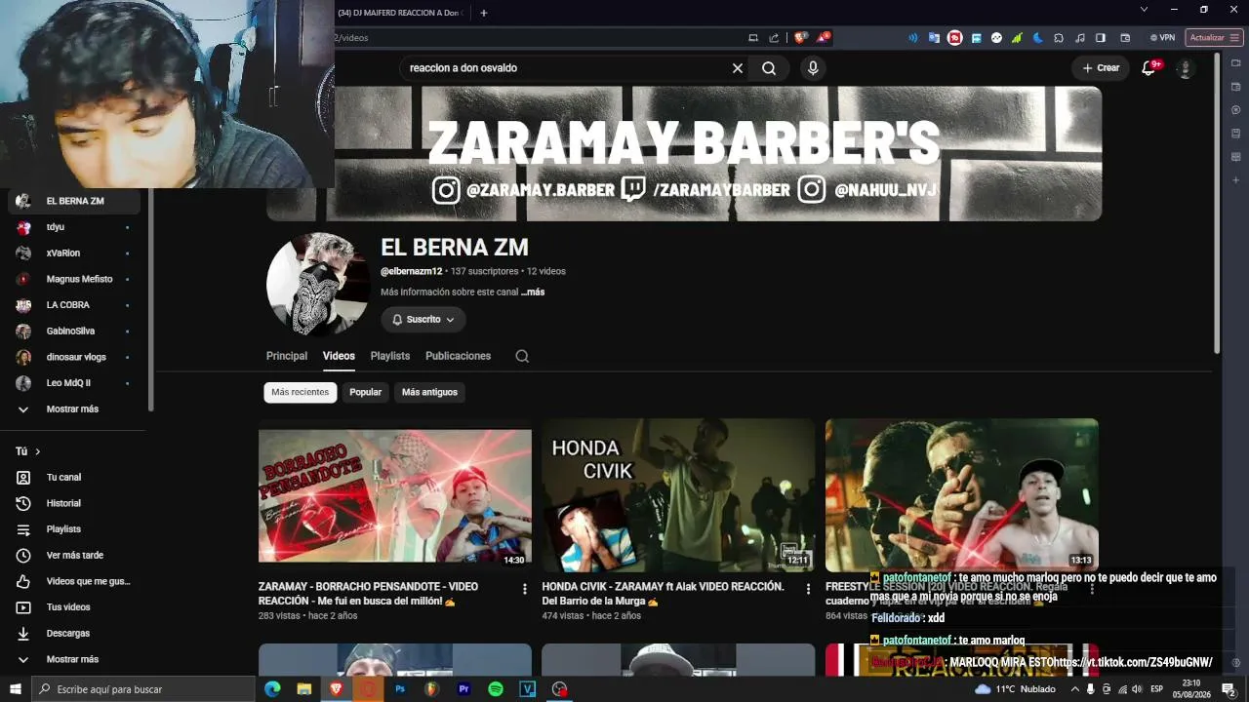Open the tab search chevron in title bar
The width and height of the screenshot is (1249, 702).
1144,10
